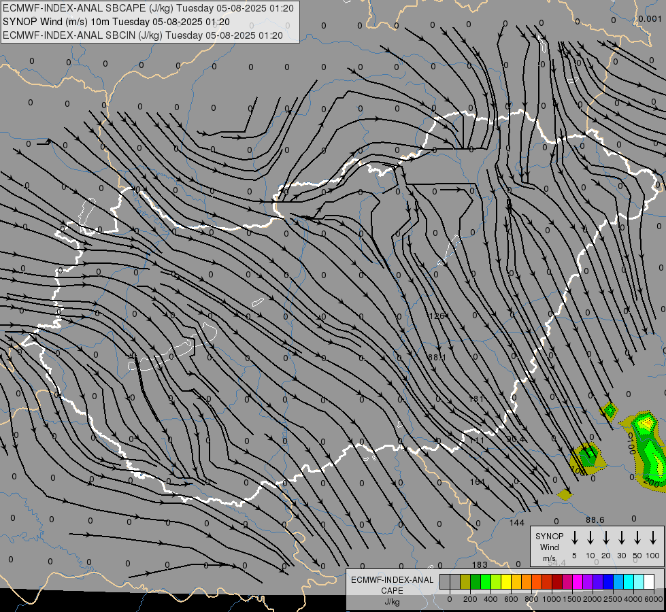Click the 30 label in wind legend
Screen dimensions: 666x612
click(621, 556)
